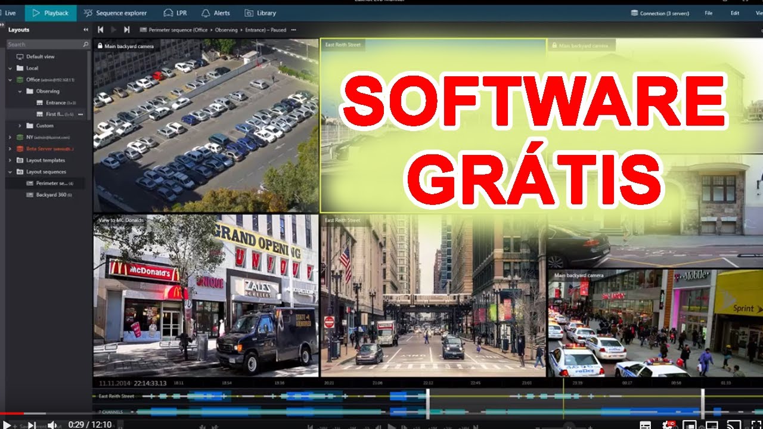Switch YouTube to theater mode

tap(712, 425)
